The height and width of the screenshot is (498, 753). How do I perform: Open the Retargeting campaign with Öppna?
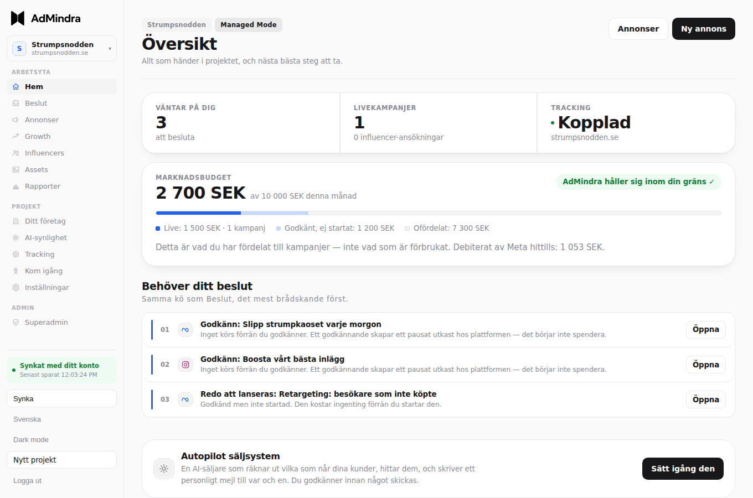click(x=706, y=400)
